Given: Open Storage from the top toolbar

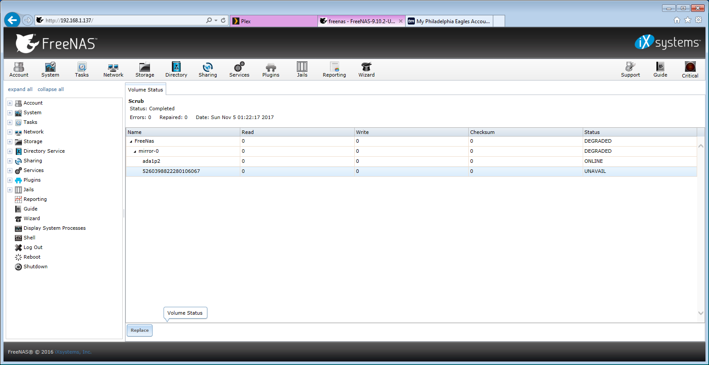Looking at the screenshot, I should (x=145, y=70).
